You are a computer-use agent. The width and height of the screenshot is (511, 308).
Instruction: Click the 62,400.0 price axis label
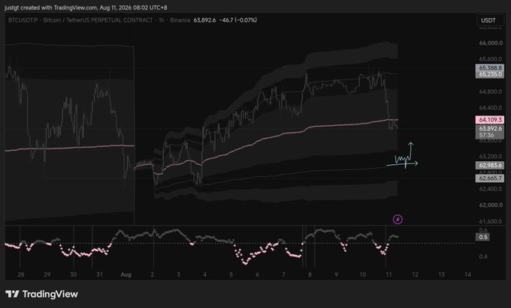coord(491,189)
